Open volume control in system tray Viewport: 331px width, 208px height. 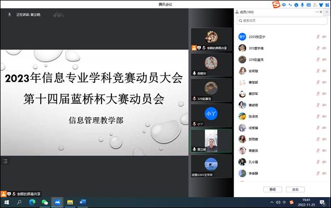[x=278, y=202]
